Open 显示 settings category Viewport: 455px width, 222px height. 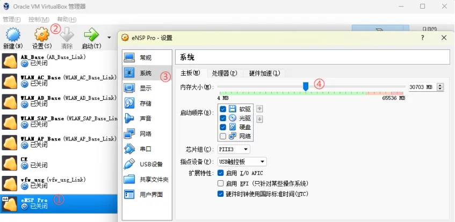coord(147,88)
